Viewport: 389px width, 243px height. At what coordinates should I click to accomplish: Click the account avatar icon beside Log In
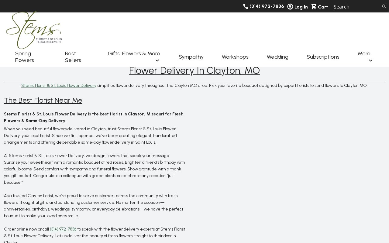point(290,6)
